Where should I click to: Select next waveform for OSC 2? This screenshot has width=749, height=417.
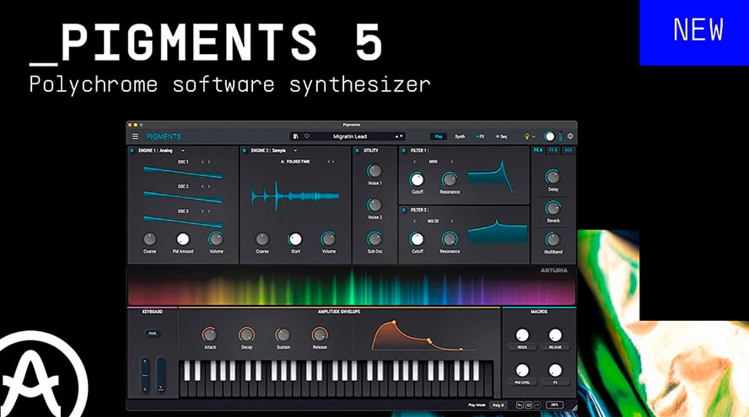pos(208,186)
